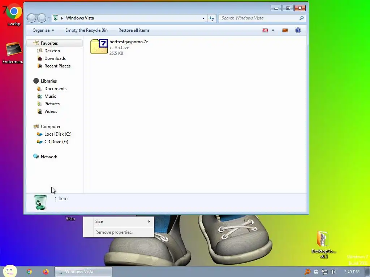Change the view using the view icon

[x=265, y=30]
